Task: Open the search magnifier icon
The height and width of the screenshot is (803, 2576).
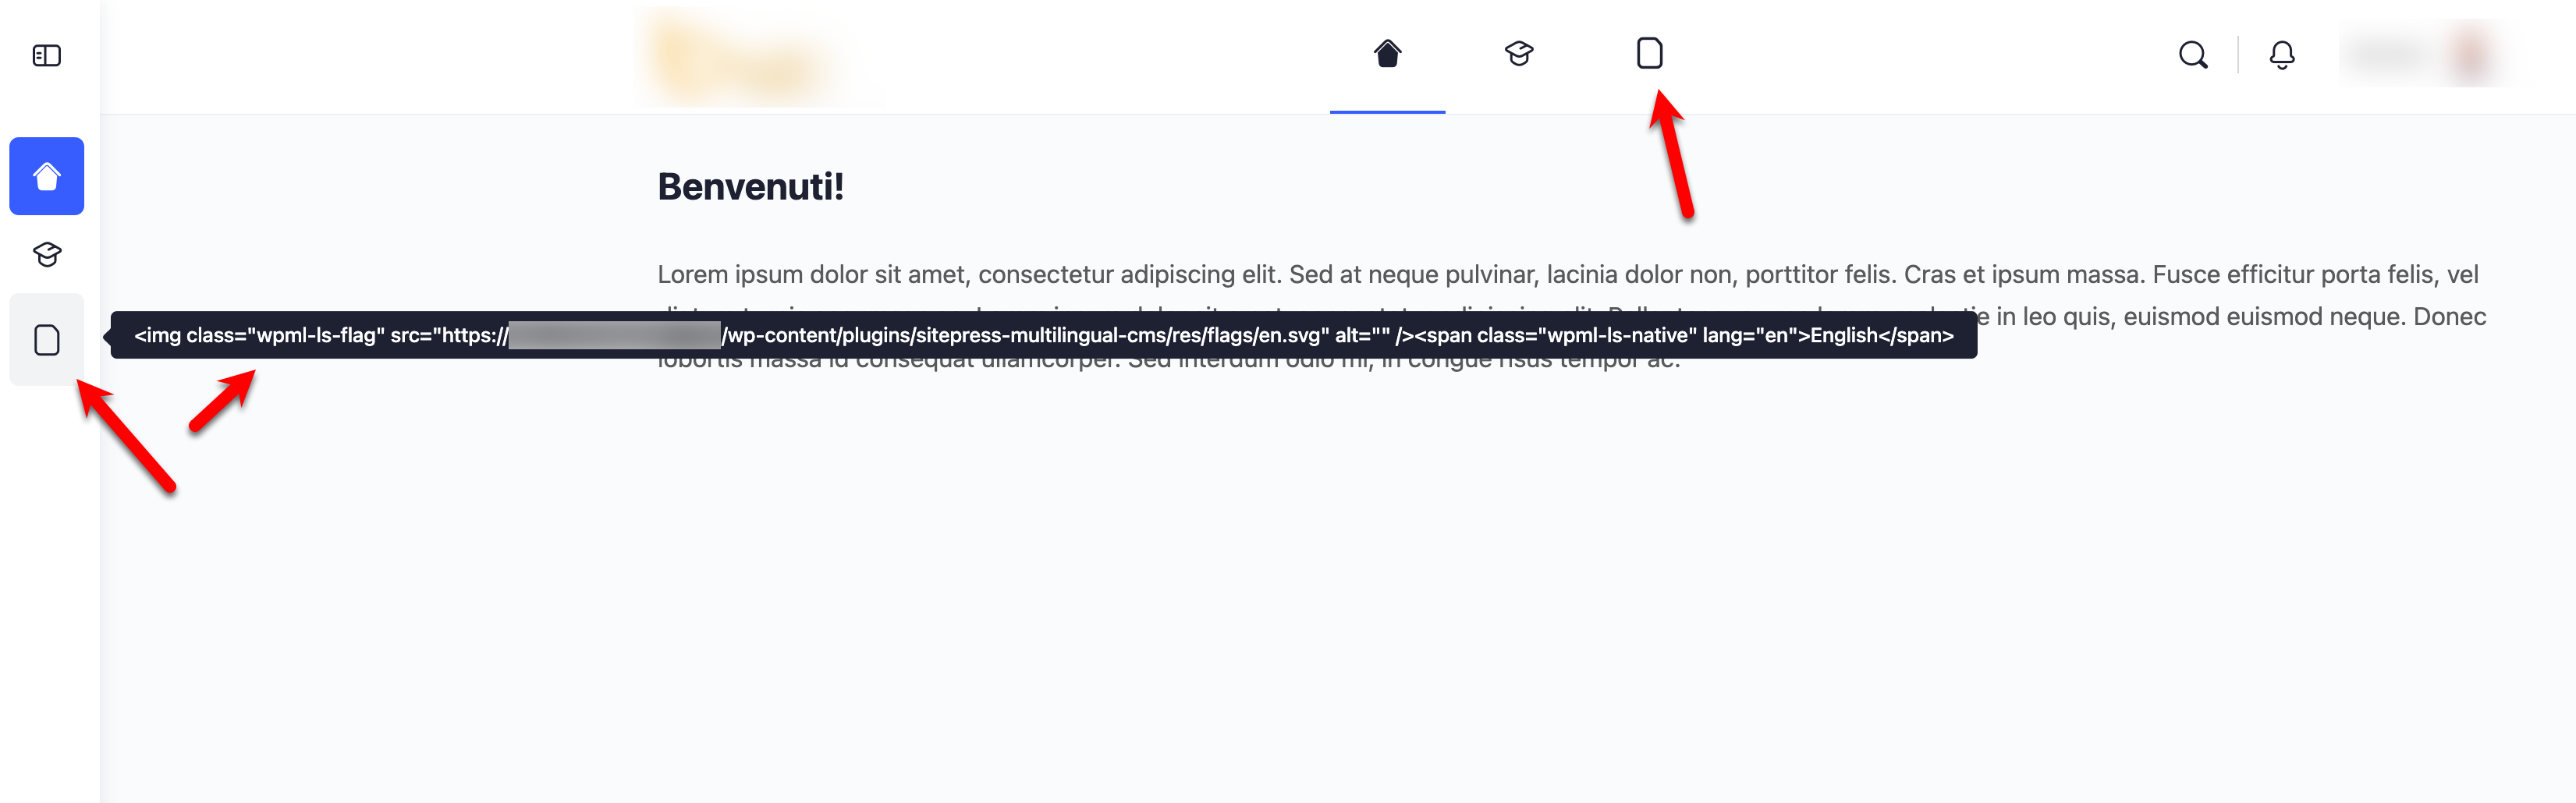Action: (2192, 55)
